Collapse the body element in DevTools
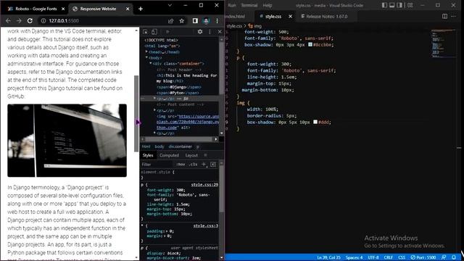Viewport: 464px width, 261px height. click(x=146, y=58)
